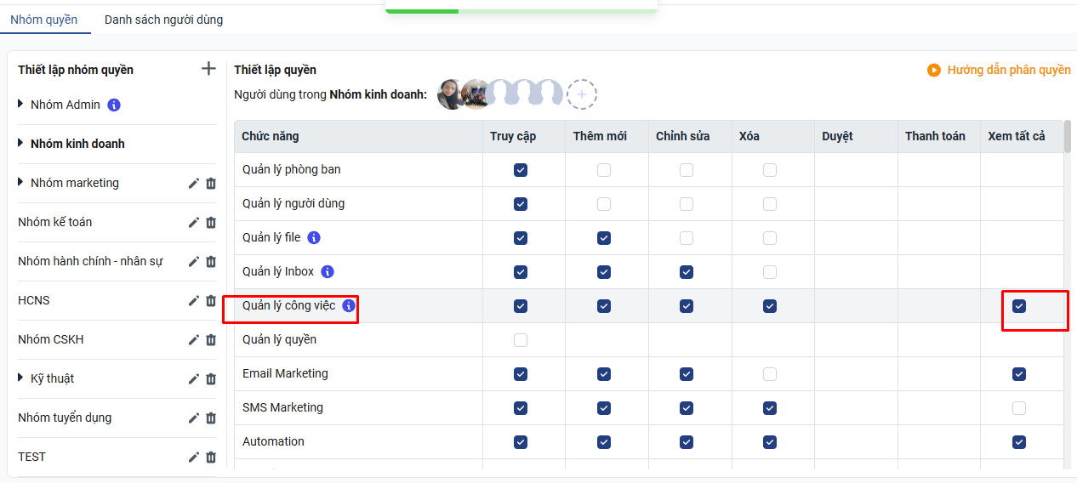Delete the Nhóm kế toán group
The height and width of the screenshot is (483, 1077).
click(x=211, y=222)
